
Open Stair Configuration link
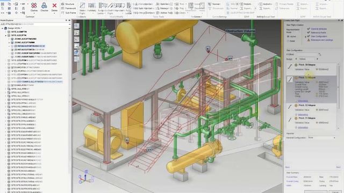click(x=319, y=36)
